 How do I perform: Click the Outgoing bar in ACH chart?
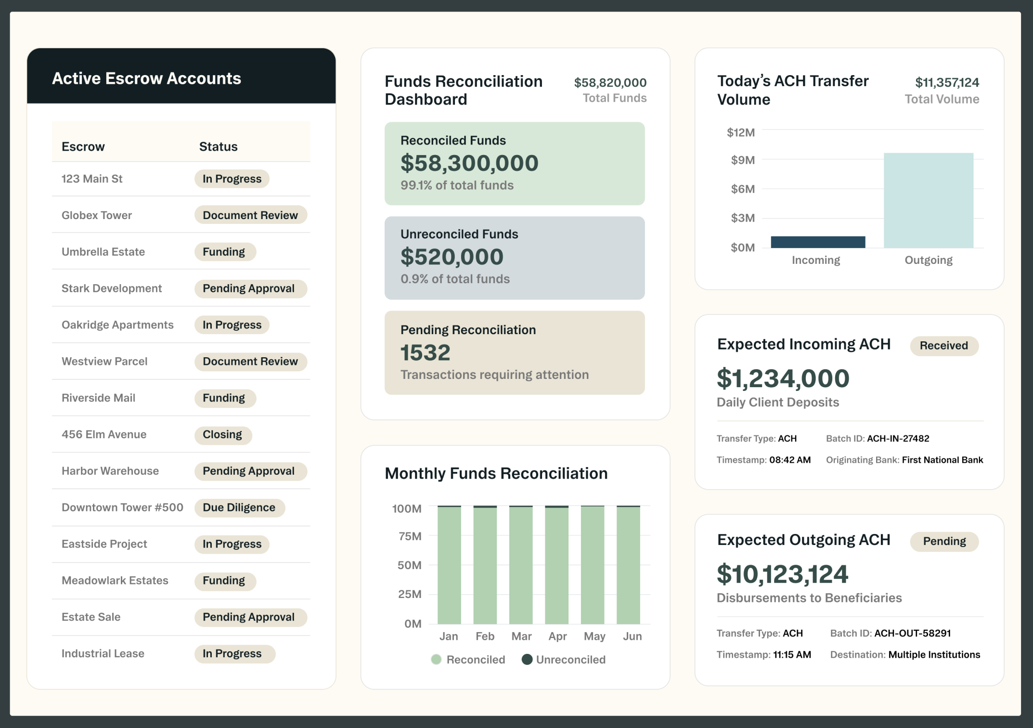(928, 201)
